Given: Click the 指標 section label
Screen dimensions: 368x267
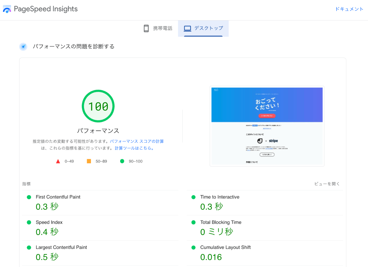Looking at the screenshot, I should coord(26,184).
